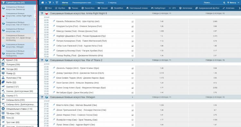Open Хоккей sport filter
This screenshot has height=127, width=241.
pos(103,8)
